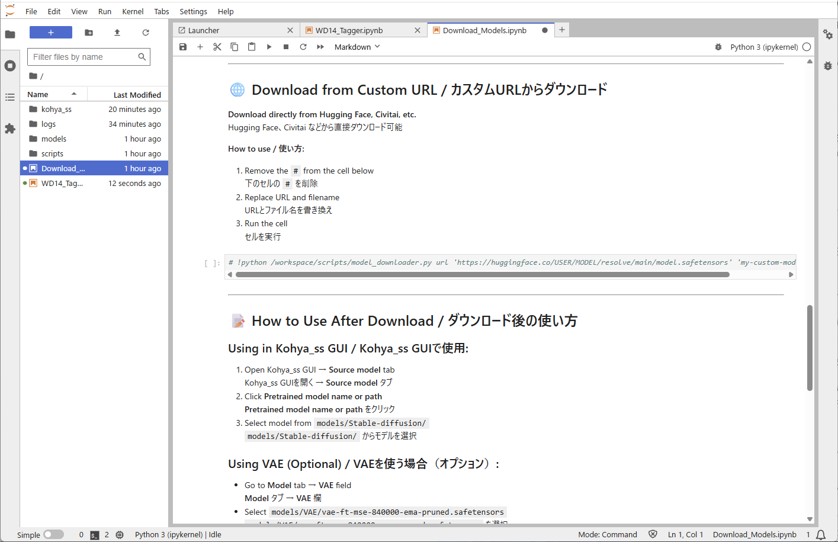Run the selected cell
The width and height of the screenshot is (838, 542).
click(x=269, y=47)
